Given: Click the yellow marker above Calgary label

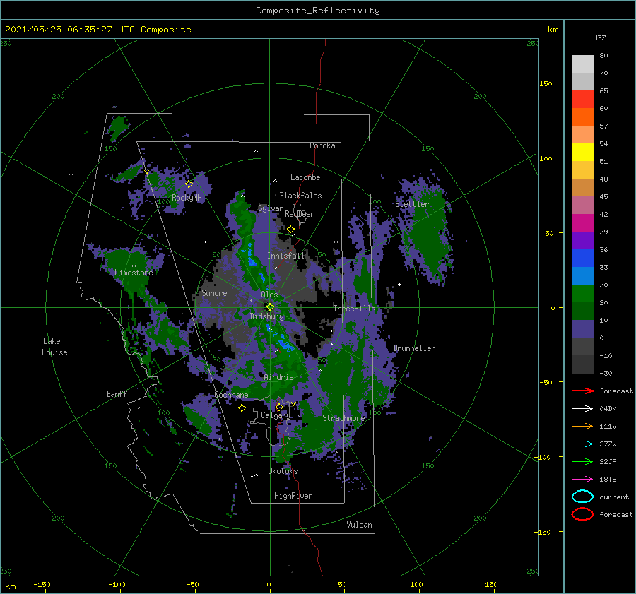Looking at the screenshot, I should pyautogui.click(x=279, y=407).
